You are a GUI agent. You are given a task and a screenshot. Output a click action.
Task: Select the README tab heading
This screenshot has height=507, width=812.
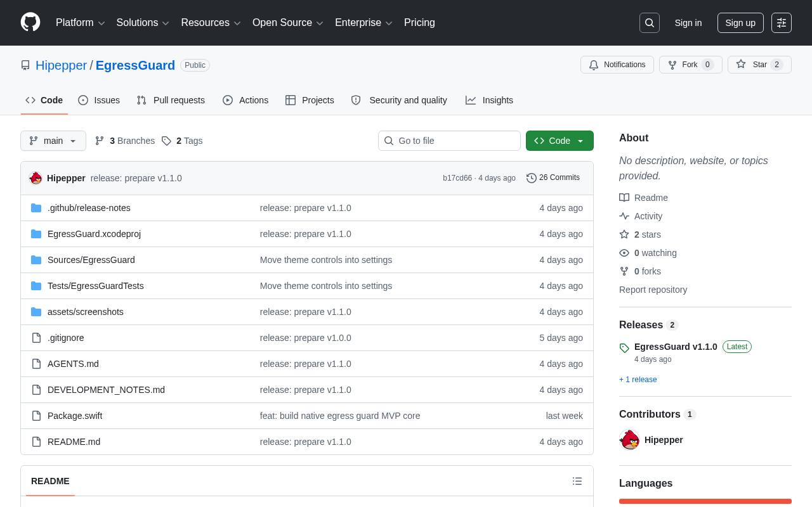50,481
